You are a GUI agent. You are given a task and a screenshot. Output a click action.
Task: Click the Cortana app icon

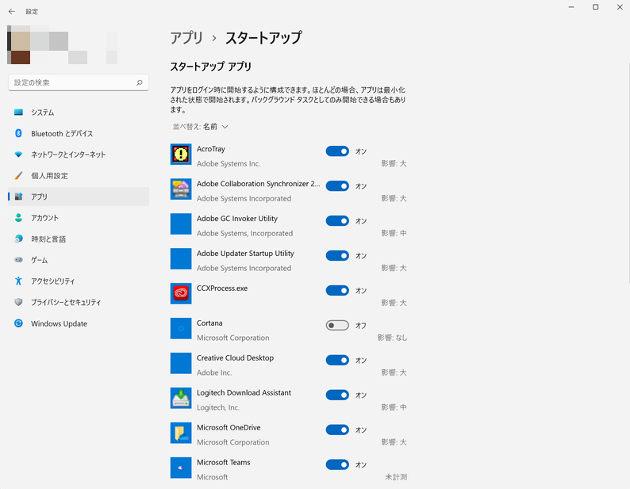[x=181, y=328]
